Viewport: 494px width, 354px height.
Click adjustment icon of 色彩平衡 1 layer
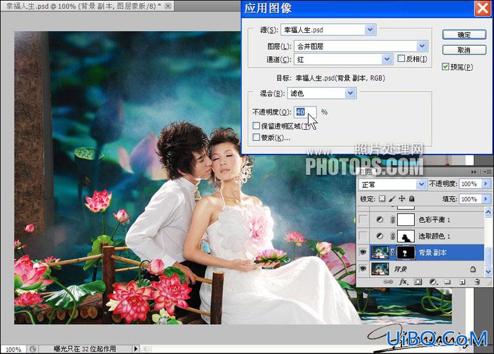(379, 220)
